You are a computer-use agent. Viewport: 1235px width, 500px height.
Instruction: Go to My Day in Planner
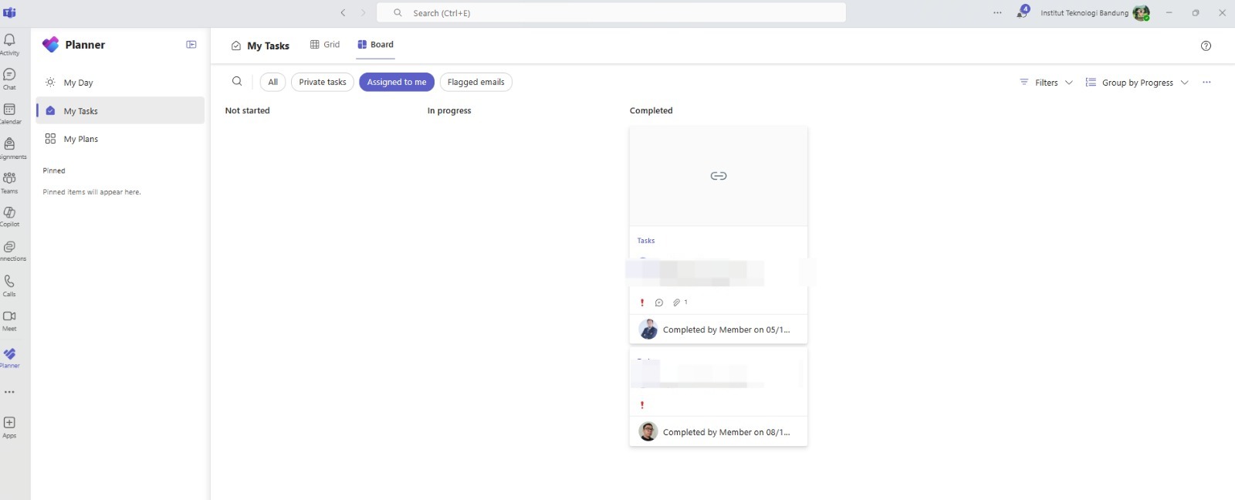coord(78,83)
